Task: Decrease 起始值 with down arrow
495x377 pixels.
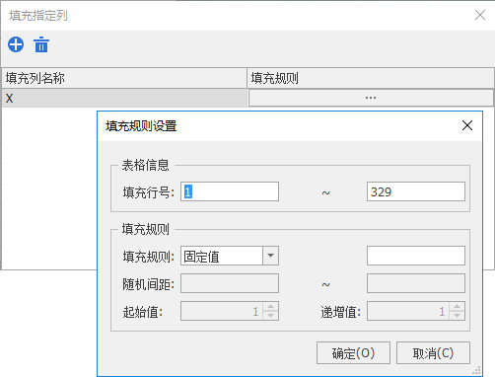Action: [x=270, y=316]
